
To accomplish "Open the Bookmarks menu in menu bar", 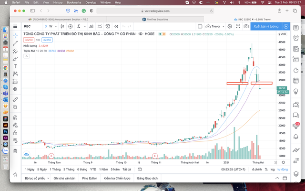I will pos(74,2).
